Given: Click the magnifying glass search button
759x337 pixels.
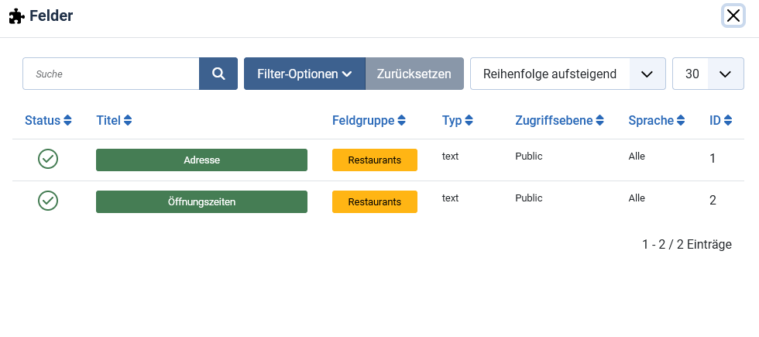Looking at the screenshot, I should (218, 74).
